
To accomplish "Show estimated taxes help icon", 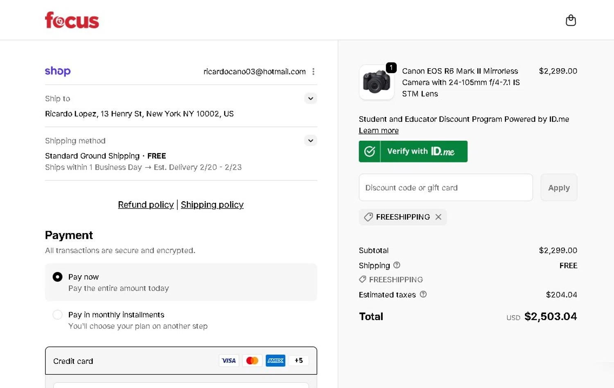I will 423,294.
